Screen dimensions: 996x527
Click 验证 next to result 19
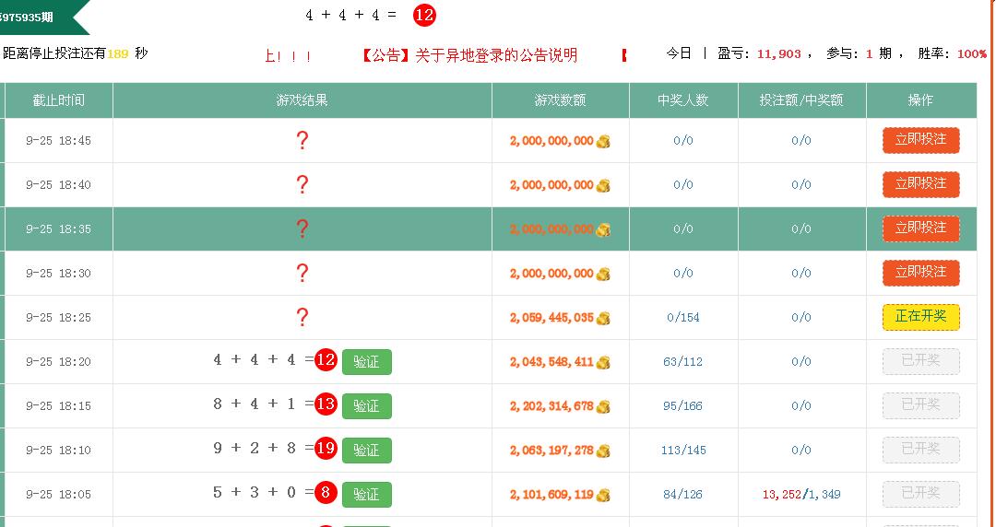coord(366,451)
